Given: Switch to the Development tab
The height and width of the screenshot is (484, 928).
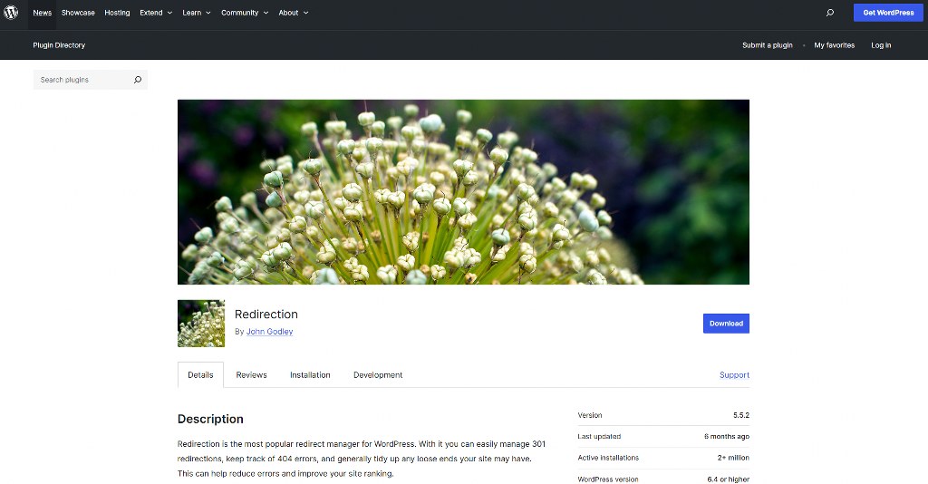Looking at the screenshot, I should pos(378,374).
